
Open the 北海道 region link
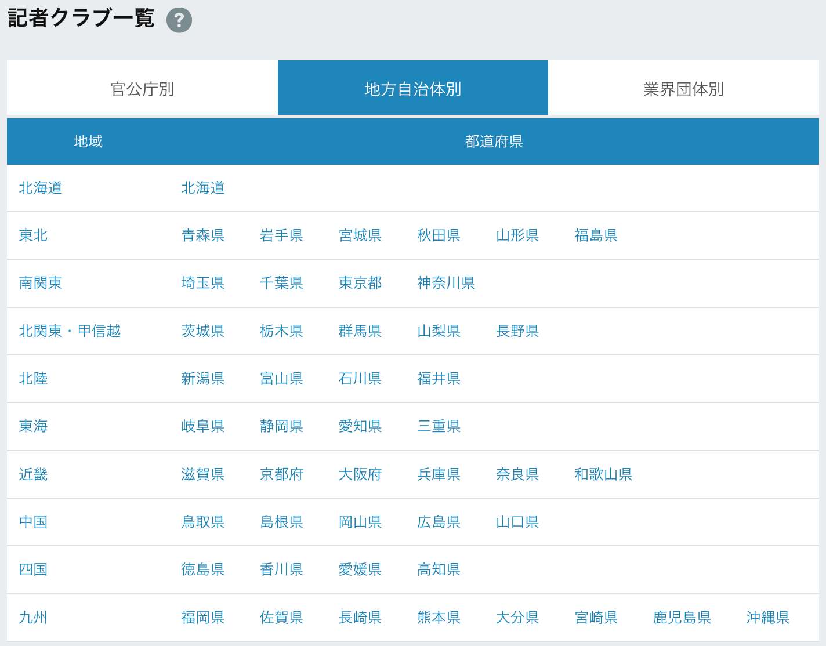(40, 188)
